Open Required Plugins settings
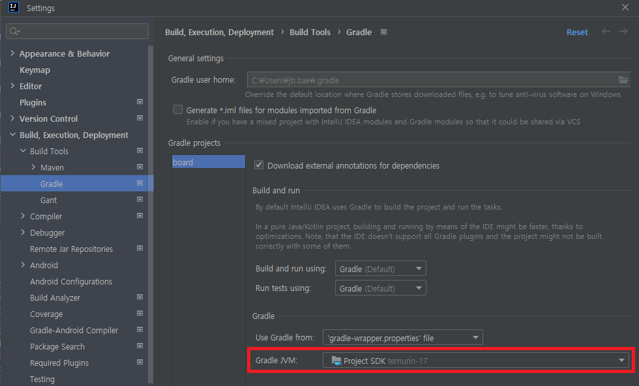639x386 pixels. click(x=59, y=363)
